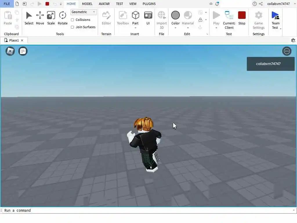Expand the Play options arrow
This screenshot has height=223, width=297.
(x=216, y=28)
